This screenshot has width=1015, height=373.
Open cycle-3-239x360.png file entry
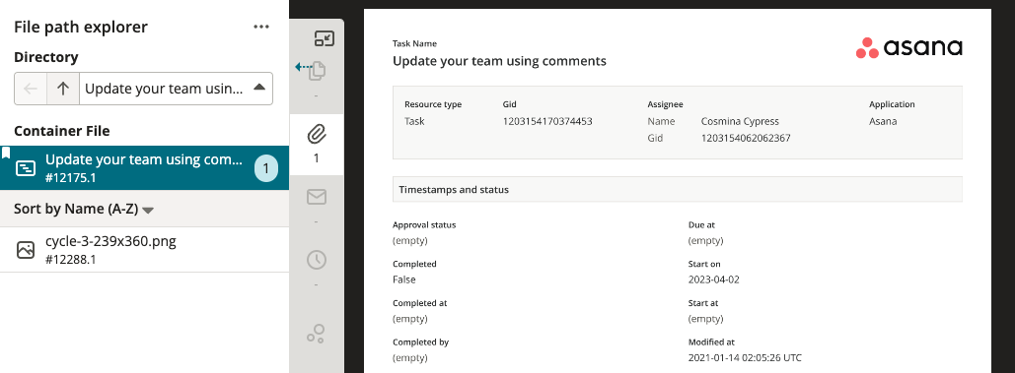pos(144,250)
